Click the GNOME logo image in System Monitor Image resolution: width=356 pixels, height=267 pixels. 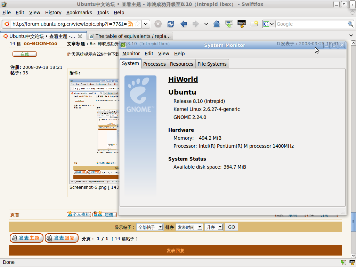(140, 136)
